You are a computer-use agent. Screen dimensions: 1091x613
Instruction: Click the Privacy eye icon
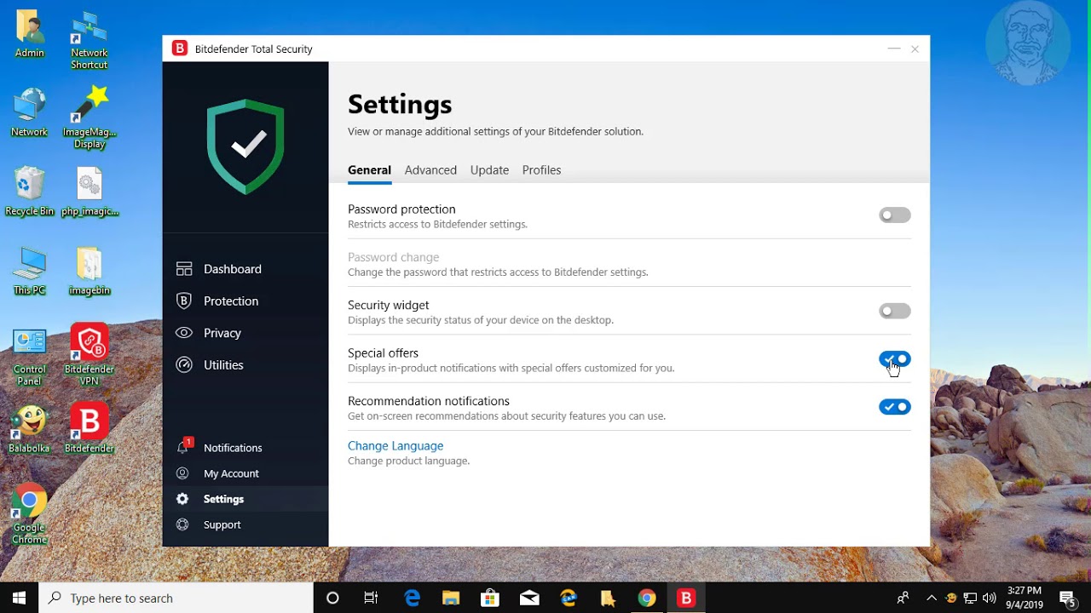click(x=183, y=333)
